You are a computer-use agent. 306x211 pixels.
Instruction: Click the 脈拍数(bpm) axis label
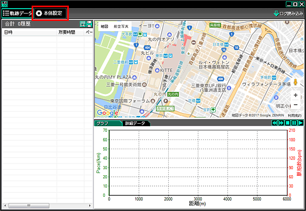pos(299,163)
